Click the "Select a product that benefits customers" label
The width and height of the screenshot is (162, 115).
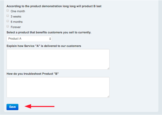[x=49, y=32]
